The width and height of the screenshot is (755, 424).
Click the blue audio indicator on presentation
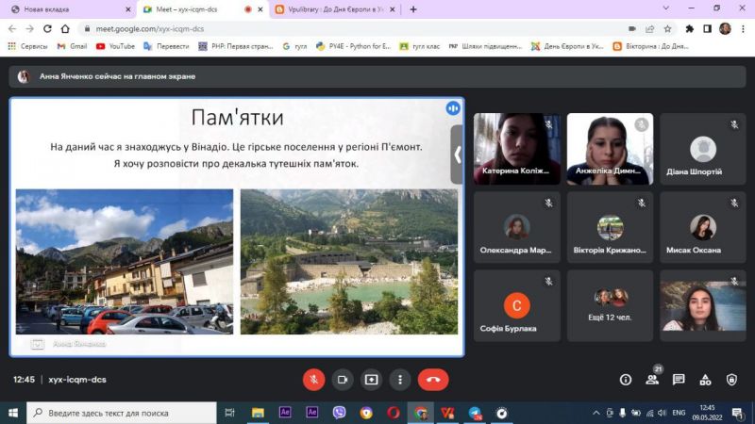[x=453, y=108]
